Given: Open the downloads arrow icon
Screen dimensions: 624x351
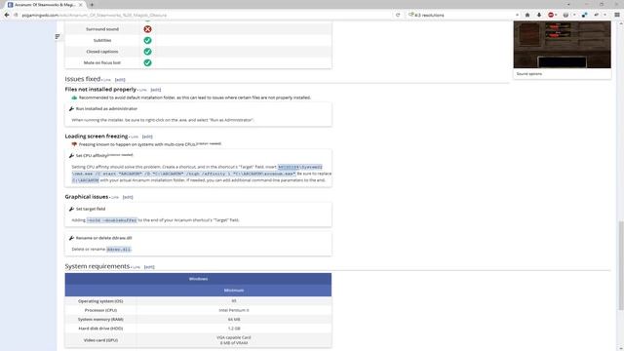Looking at the screenshot, I should click(539, 15).
